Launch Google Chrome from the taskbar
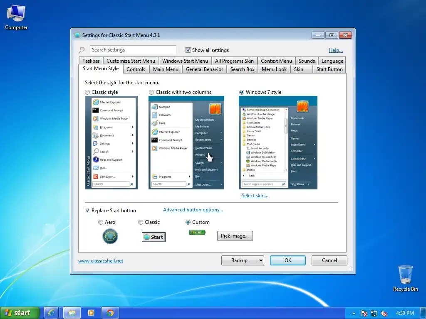The image size is (426, 319). pos(110,313)
